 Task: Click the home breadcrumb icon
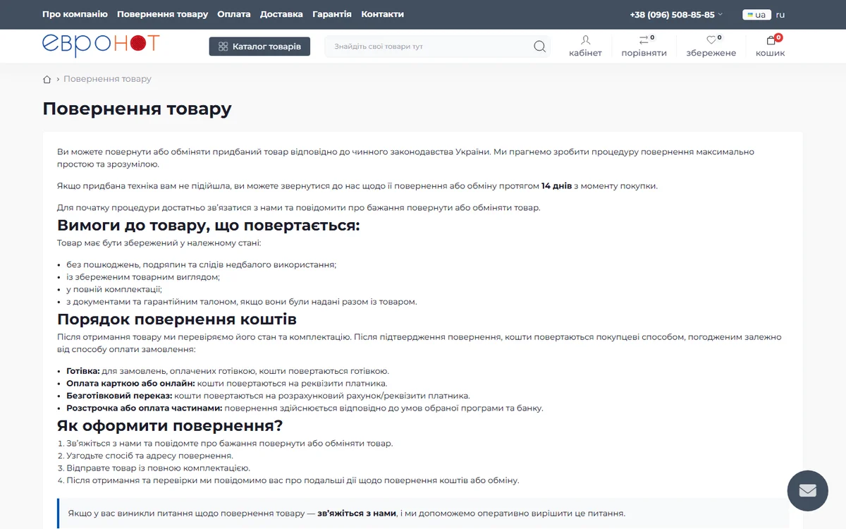point(47,79)
